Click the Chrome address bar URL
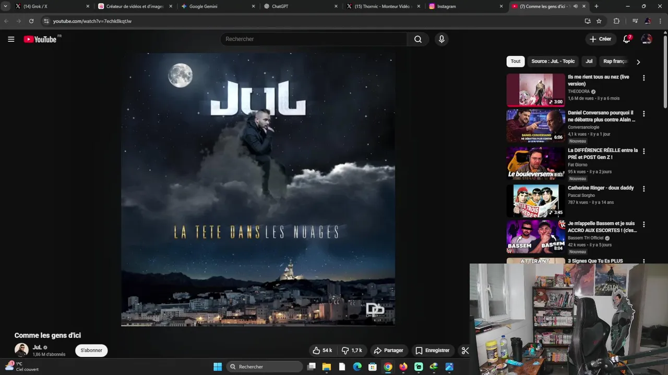 pyautogui.click(x=92, y=21)
